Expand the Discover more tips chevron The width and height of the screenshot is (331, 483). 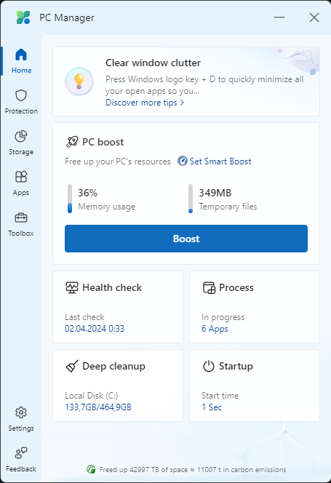(182, 103)
